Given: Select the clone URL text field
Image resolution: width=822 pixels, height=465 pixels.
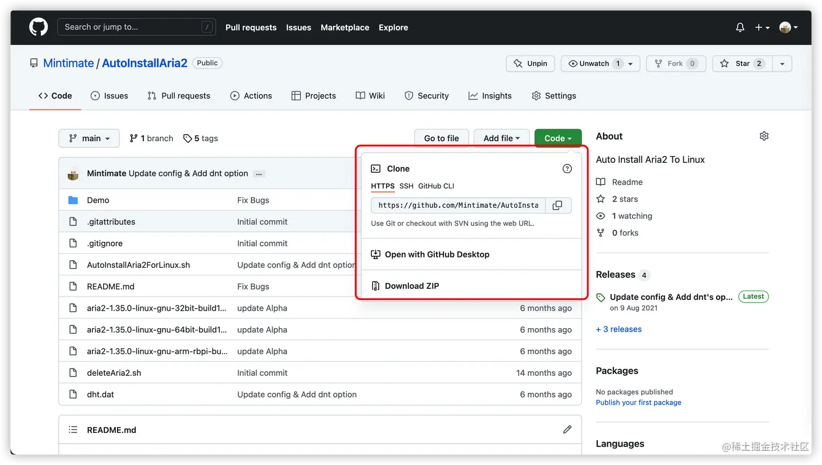Looking at the screenshot, I should [458, 205].
